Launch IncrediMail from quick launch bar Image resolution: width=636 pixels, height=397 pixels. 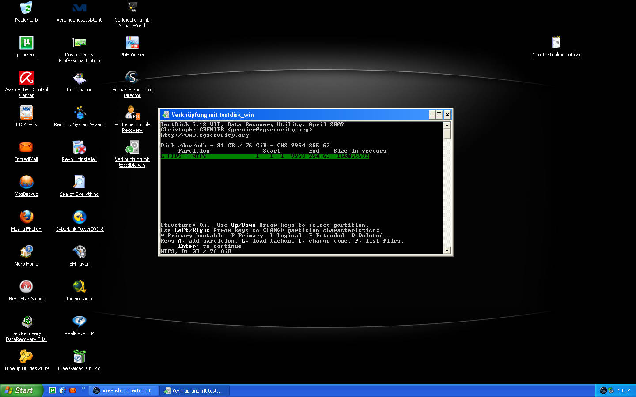pyautogui.click(x=72, y=390)
